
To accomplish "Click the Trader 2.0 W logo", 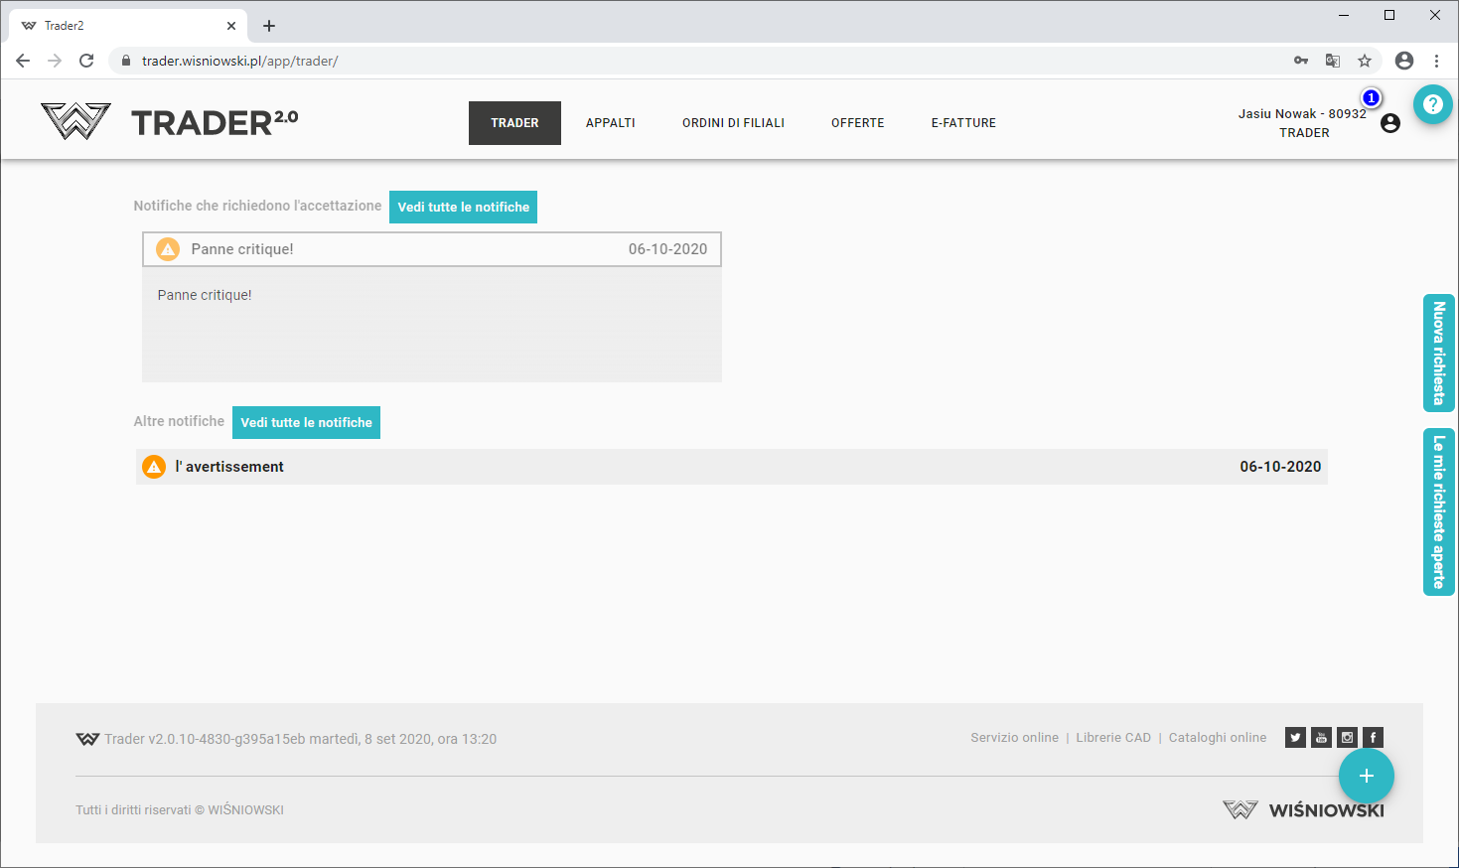I will click(x=75, y=121).
